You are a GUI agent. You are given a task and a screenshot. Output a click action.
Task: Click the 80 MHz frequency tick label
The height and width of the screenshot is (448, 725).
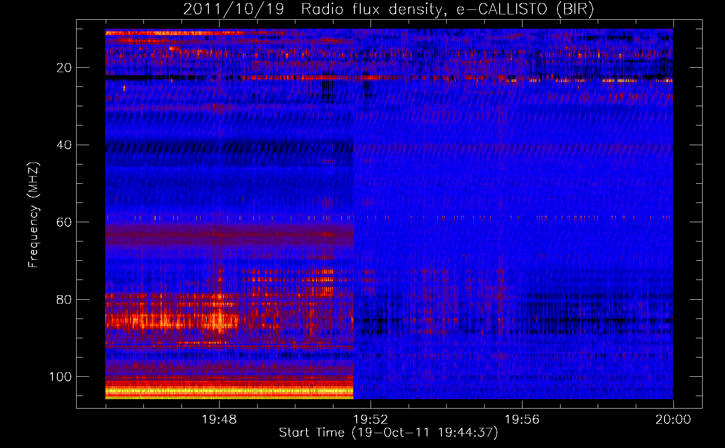[x=64, y=300]
